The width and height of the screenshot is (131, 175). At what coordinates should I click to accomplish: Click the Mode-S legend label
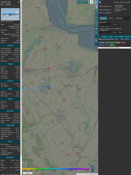[x=102, y=45]
